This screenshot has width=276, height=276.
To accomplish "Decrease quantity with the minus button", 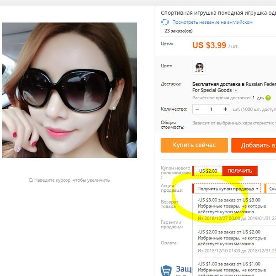I will pos(197,109).
